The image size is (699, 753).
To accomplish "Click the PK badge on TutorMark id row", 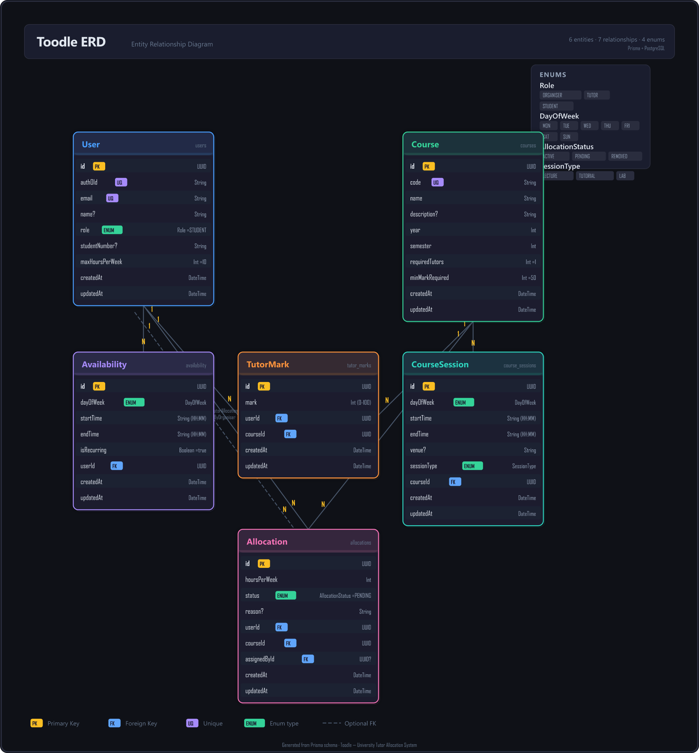I will 264,387.
